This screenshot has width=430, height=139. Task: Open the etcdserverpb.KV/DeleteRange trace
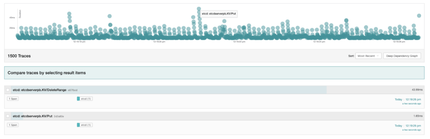40,90
